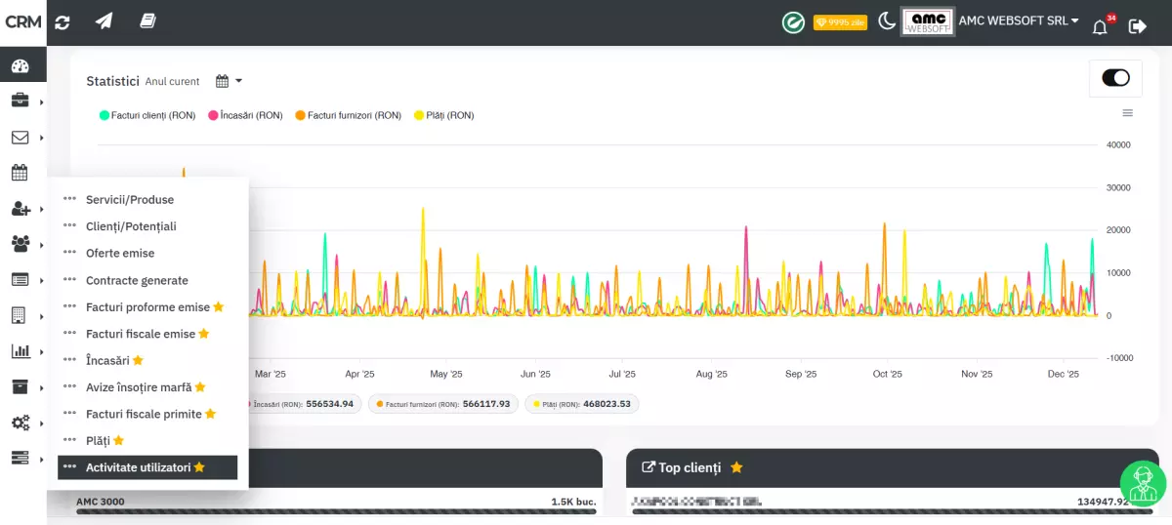Image resolution: width=1172 pixels, height=525 pixels.
Task: Open the book icon in top bar
Action: pos(147,21)
